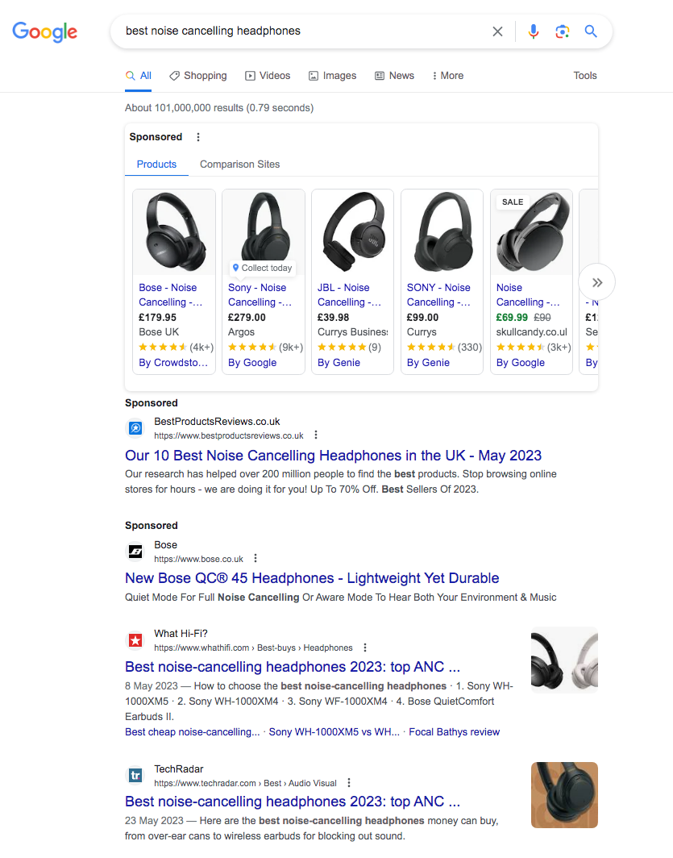Open the What Hi-Fi? result thumbnail
The width and height of the screenshot is (673, 858).
[x=564, y=660]
